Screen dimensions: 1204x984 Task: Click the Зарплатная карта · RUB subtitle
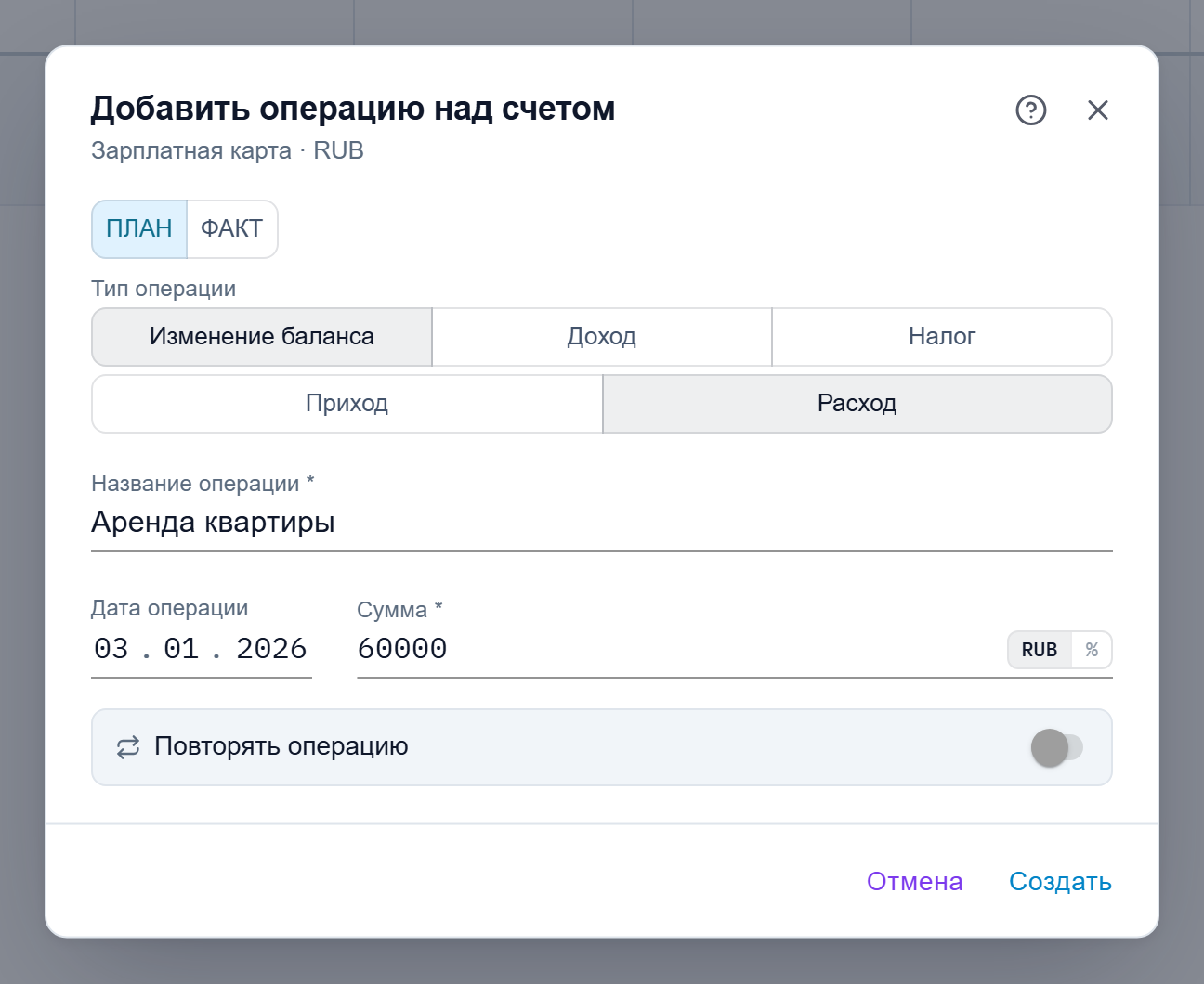point(228,151)
